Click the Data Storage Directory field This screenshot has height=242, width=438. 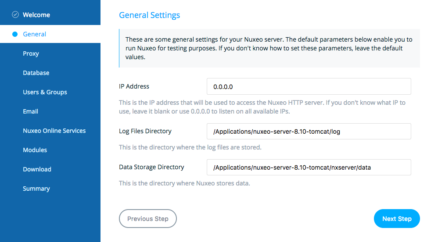[309, 167]
